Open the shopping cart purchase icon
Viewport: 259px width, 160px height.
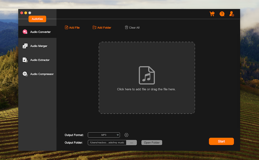[x=212, y=14]
